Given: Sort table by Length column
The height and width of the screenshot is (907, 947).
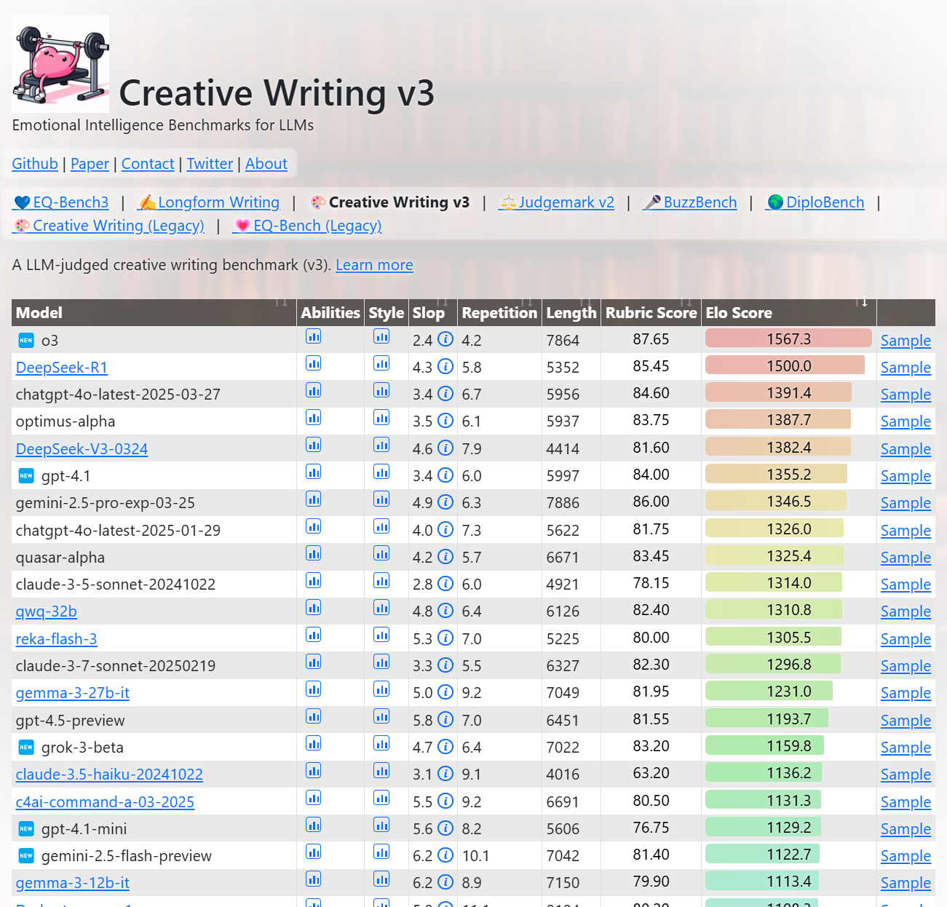Looking at the screenshot, I should coord(571,312).
